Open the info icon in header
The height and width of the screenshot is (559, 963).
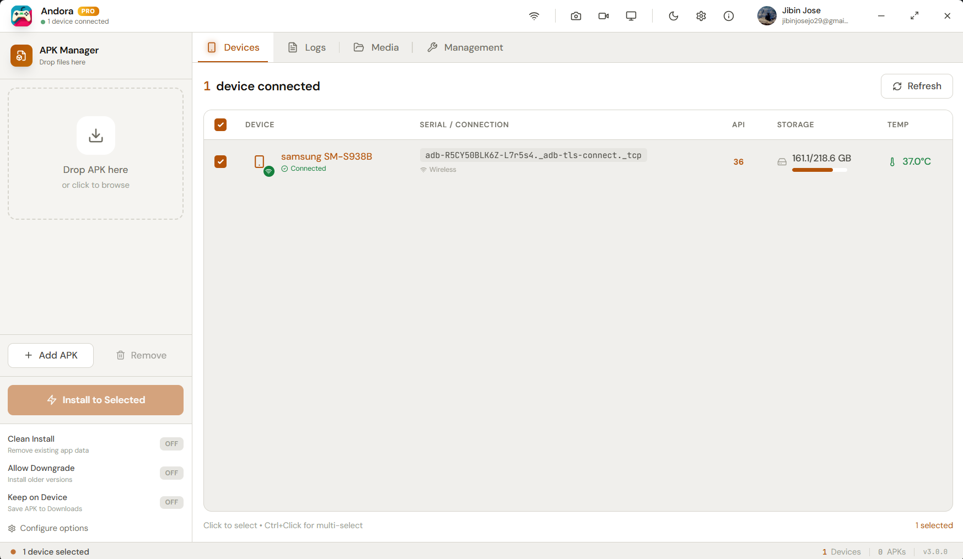tap(728, 16)
